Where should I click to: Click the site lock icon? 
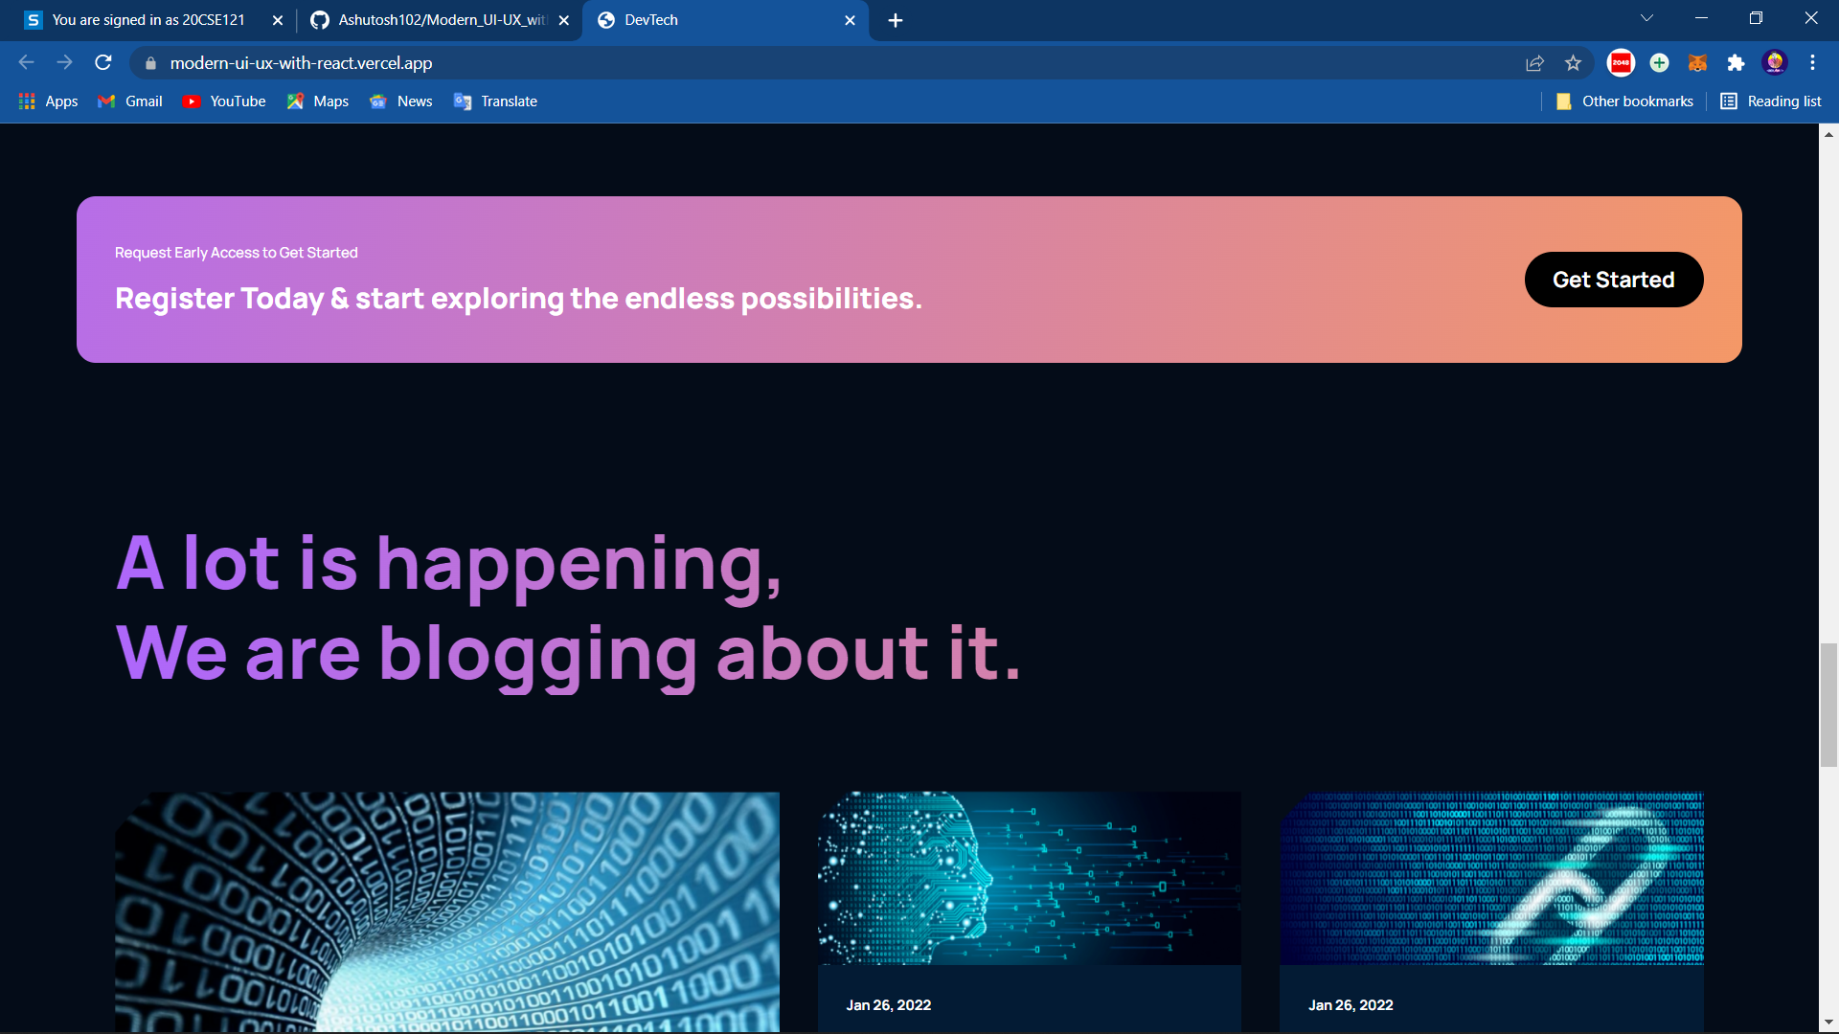(150, 63)
